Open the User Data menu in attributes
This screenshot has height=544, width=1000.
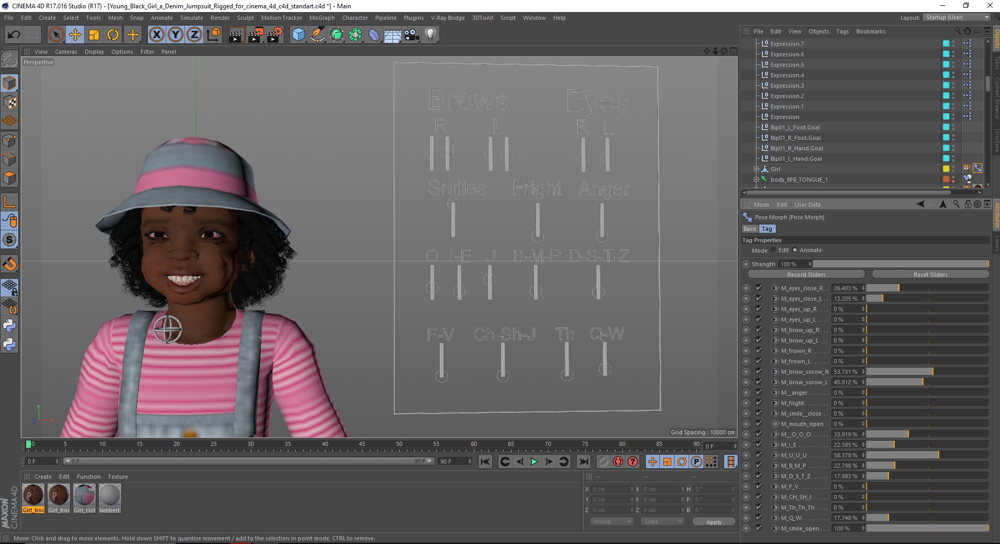pos(807,205)
